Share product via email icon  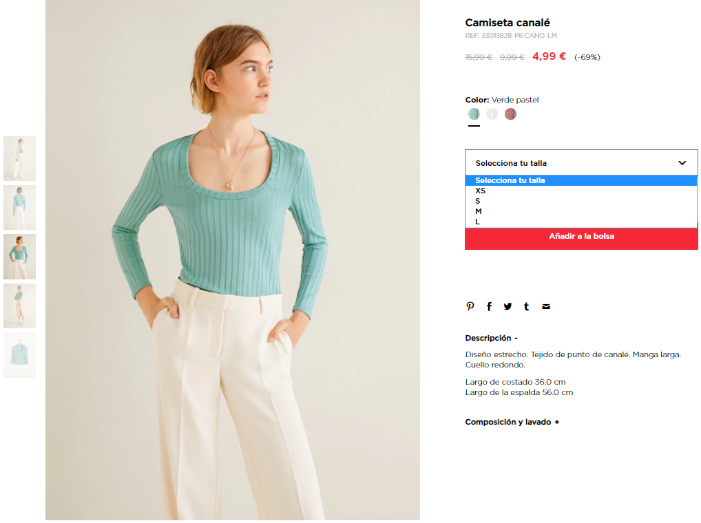pos(546,306)
